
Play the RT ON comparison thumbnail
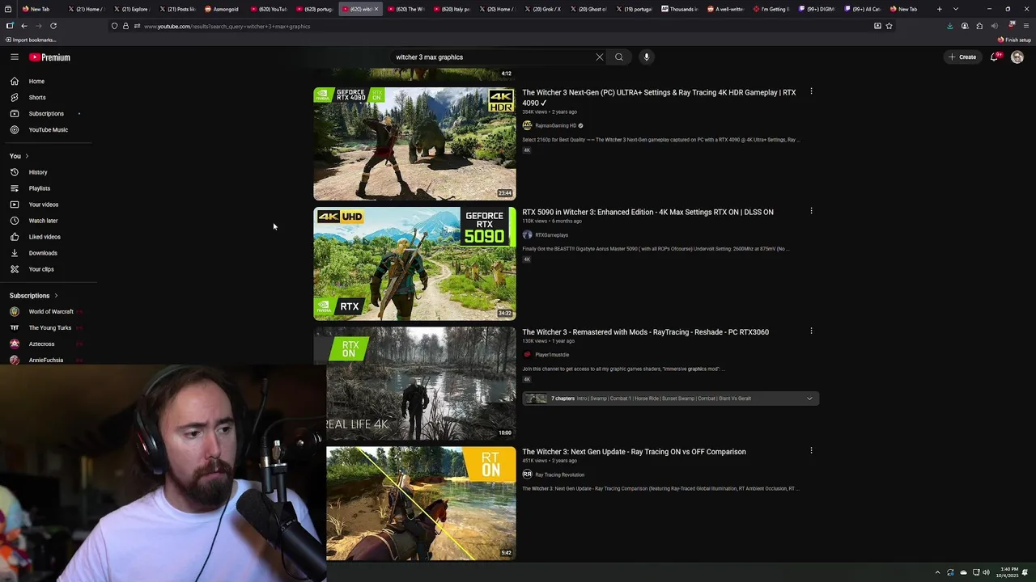[x=421, y=503]
